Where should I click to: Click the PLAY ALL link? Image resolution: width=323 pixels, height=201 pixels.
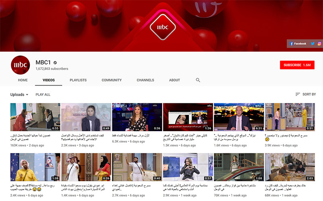click(43, 94)
